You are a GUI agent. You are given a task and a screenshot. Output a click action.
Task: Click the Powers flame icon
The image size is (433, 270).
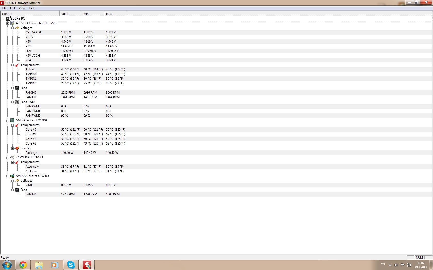pos(17,148)
